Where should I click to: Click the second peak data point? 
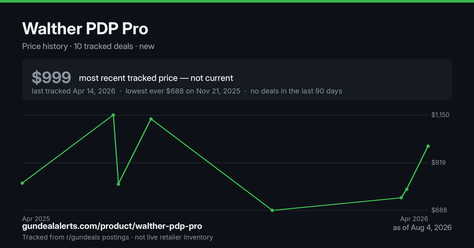click(x=151, y=119)
